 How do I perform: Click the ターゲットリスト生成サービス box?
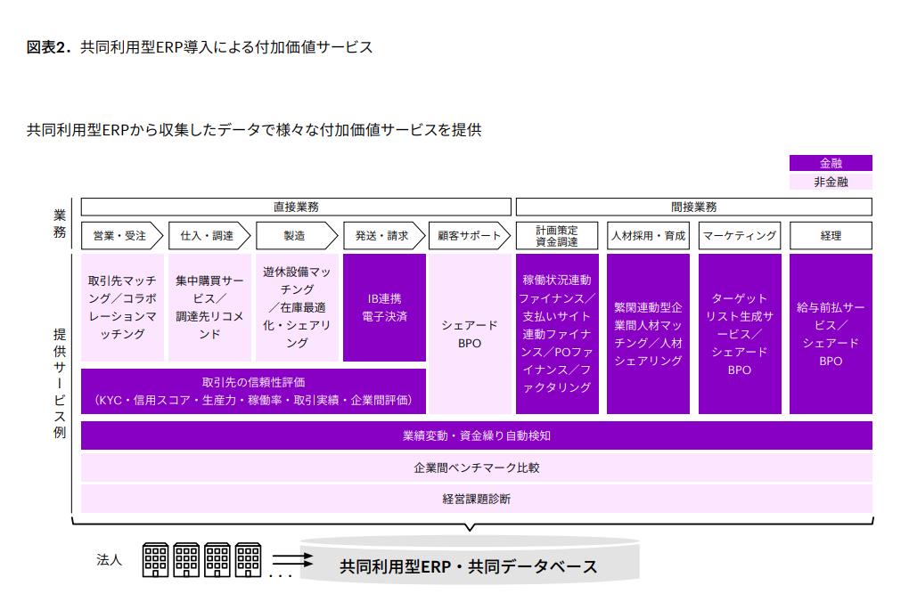click(x=740, y=334)
